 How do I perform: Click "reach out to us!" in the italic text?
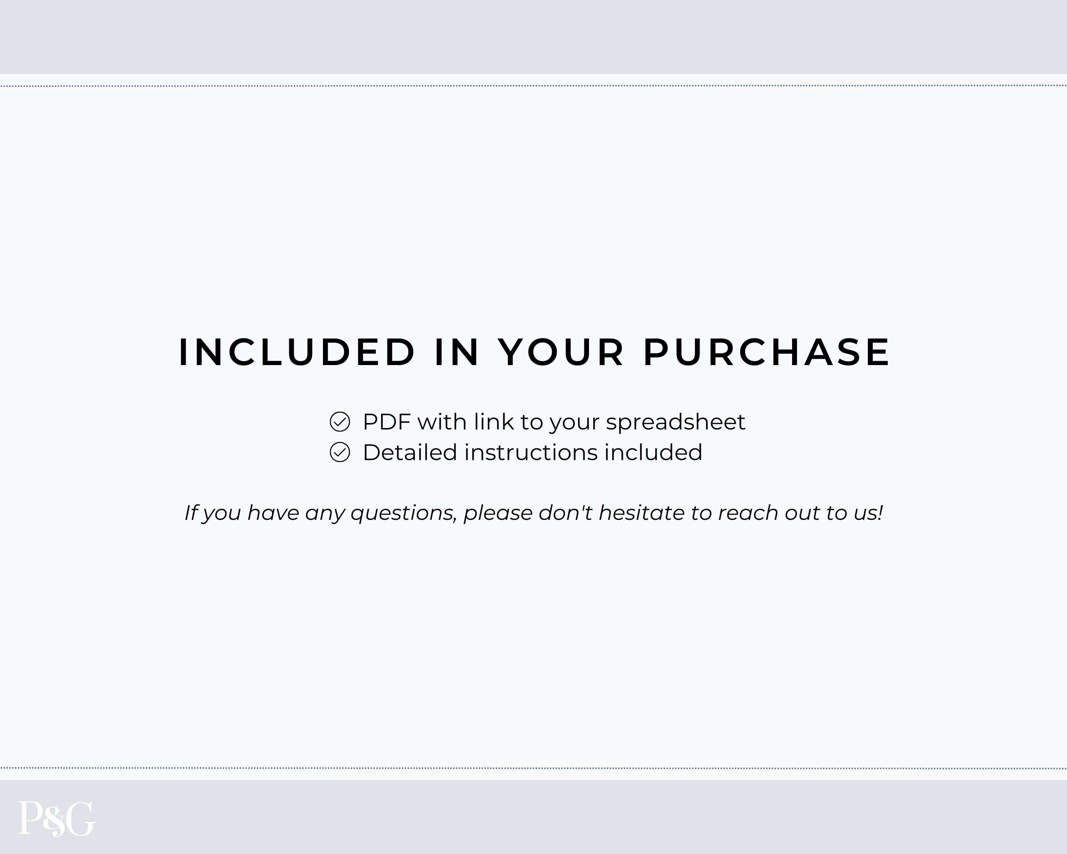click(x=800, y=513)
